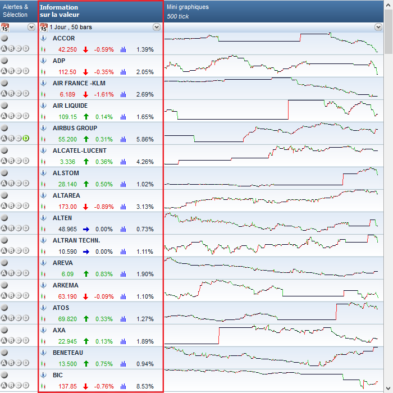Open AIR LIQUIDE mini chart
Image resolution: width=393 pixels, height=393 pixels.
point(274,111)
